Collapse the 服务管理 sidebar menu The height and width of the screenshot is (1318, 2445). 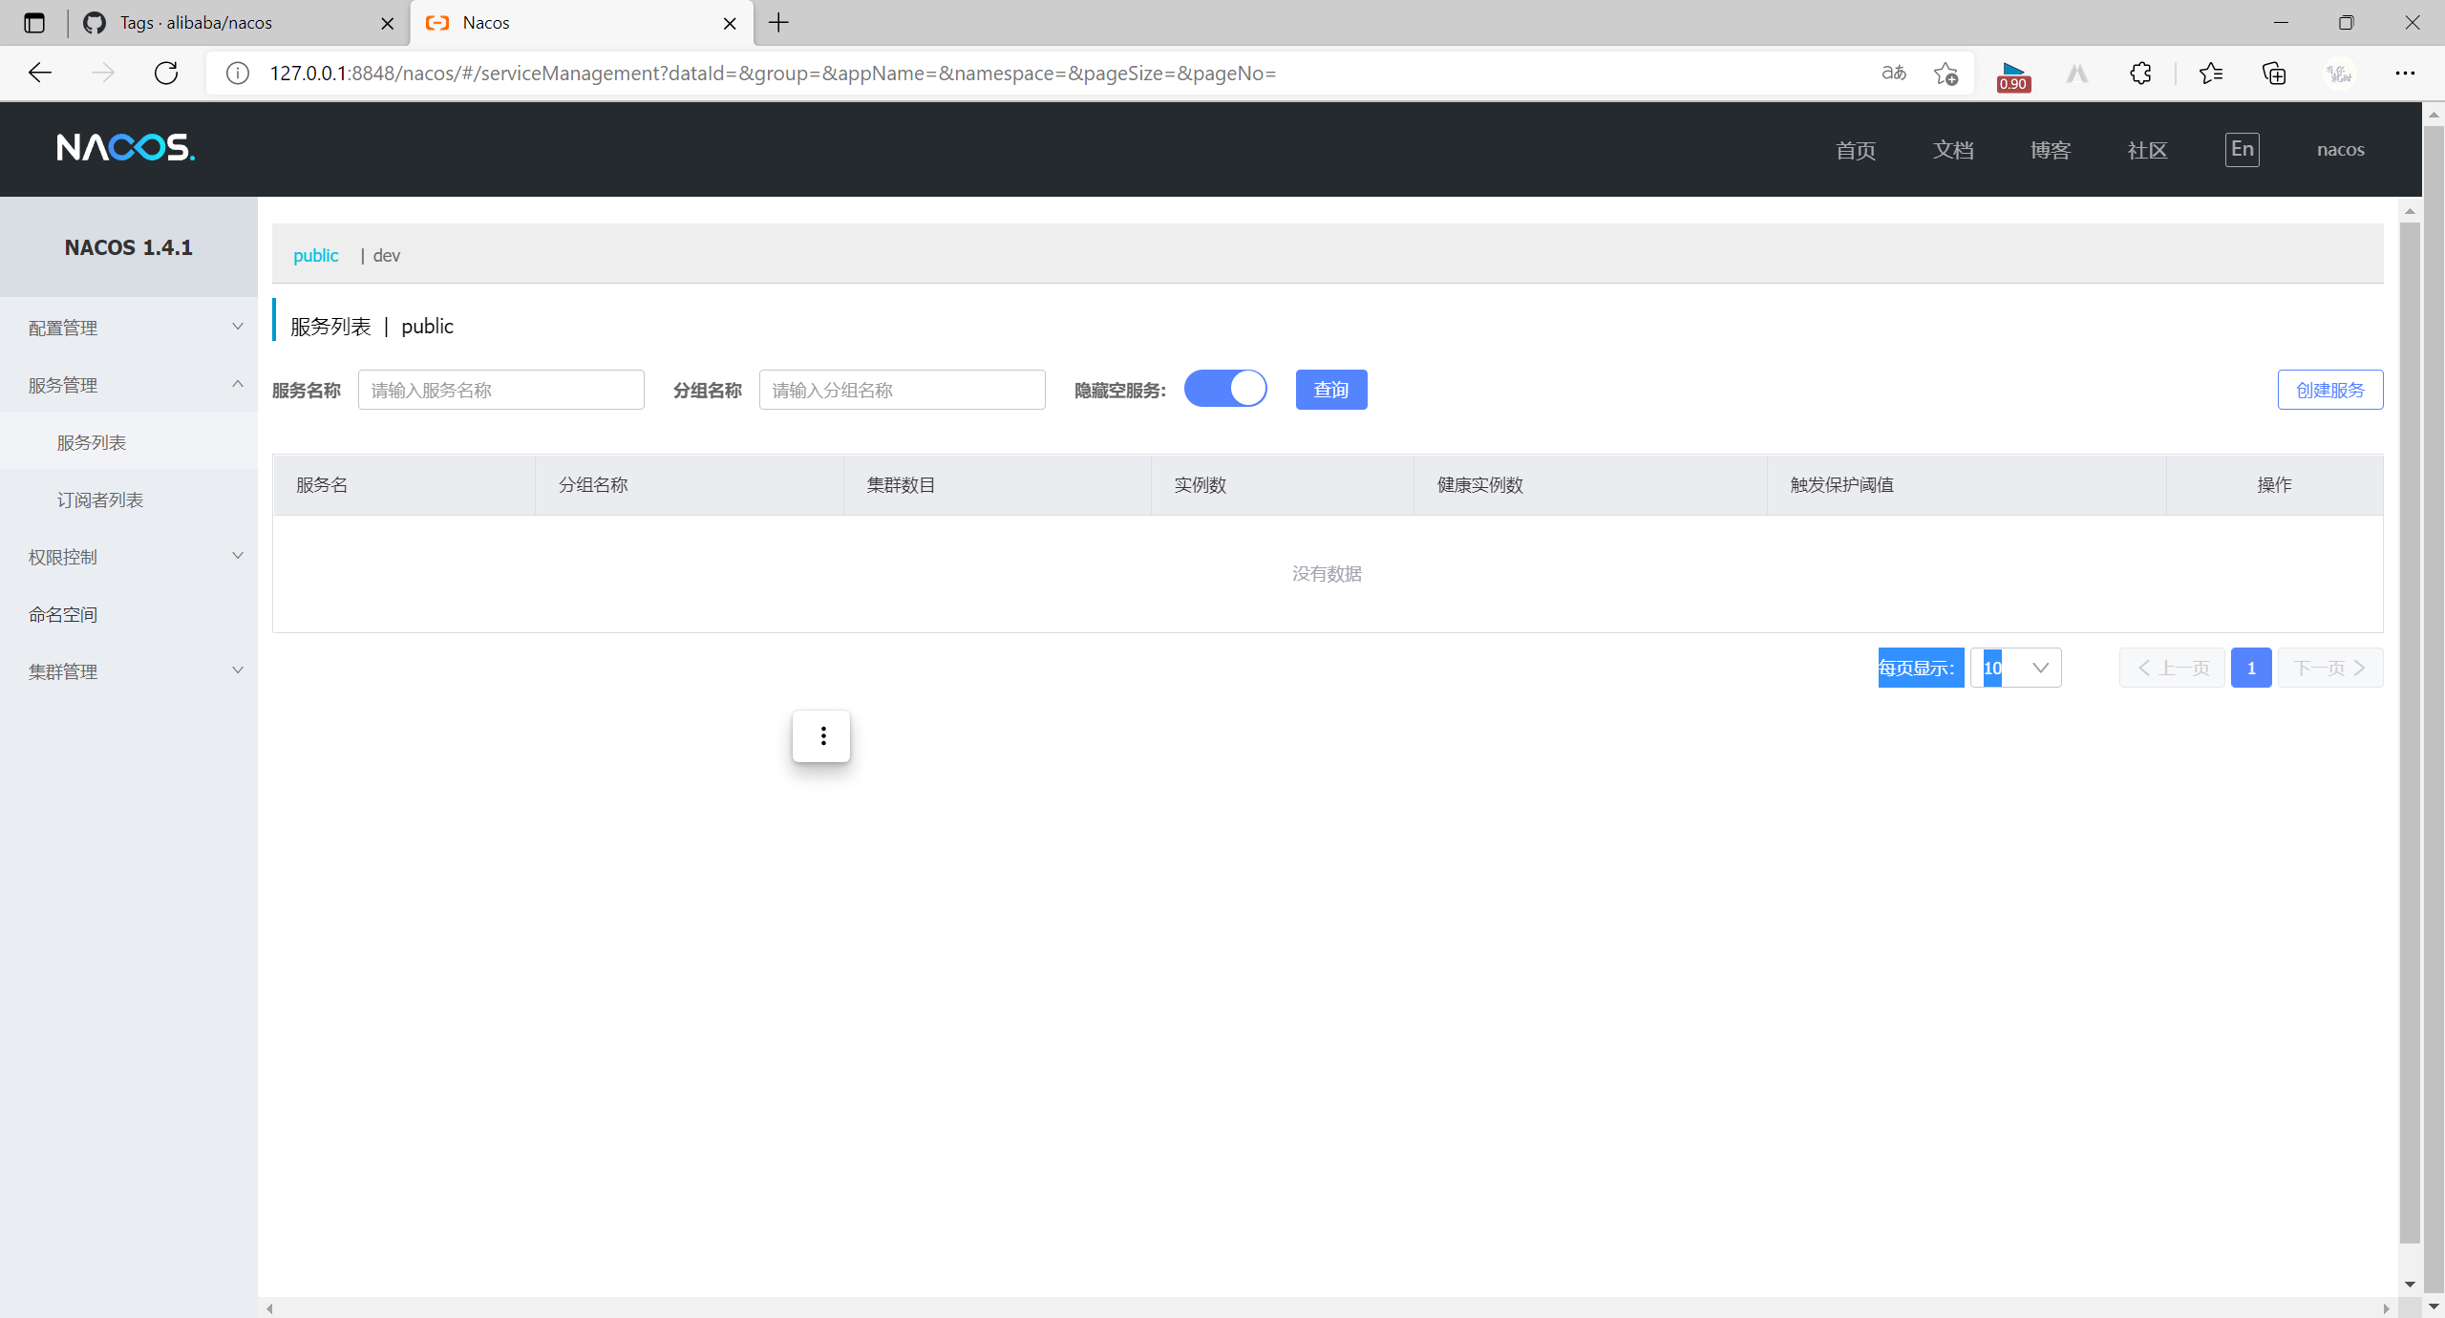tap(129, 385)
